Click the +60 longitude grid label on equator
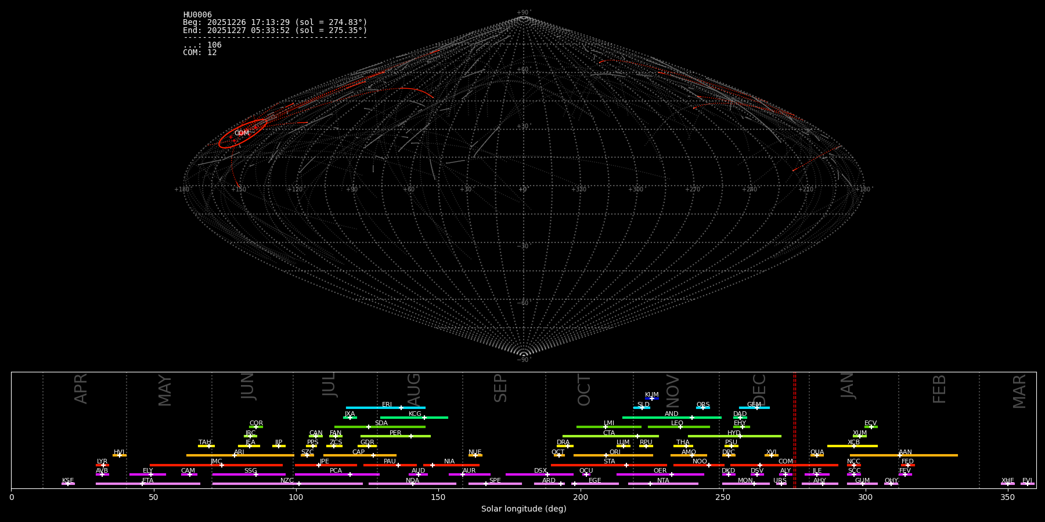1045x522 pixels. (409, 190)
